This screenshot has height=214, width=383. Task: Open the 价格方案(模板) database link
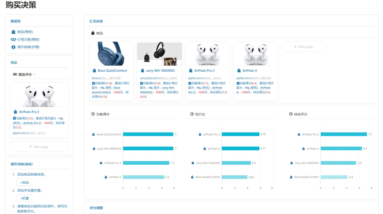[x=28, y=39]
